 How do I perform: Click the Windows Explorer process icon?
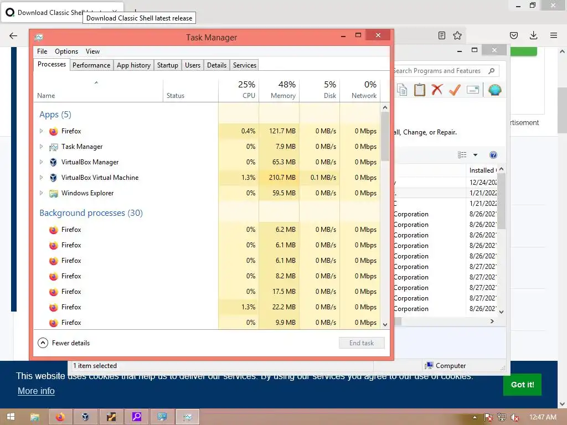click(54, 193)
